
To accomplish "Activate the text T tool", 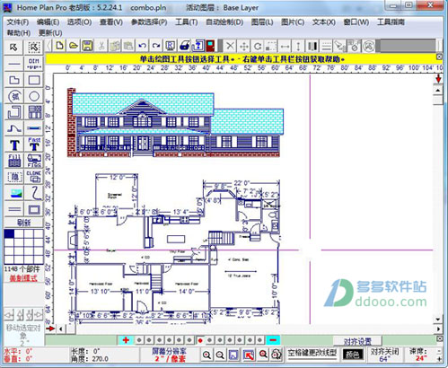I will point(13,145).
